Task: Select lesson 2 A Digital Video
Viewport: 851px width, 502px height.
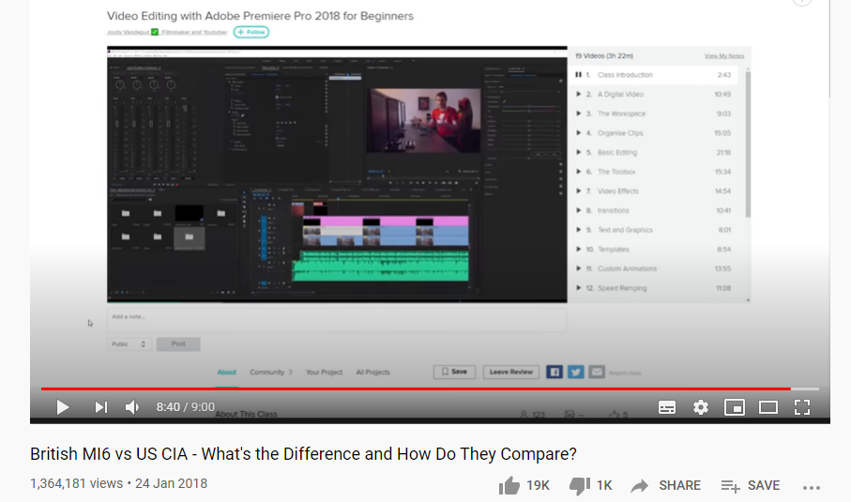Action: tap(653, 95)
